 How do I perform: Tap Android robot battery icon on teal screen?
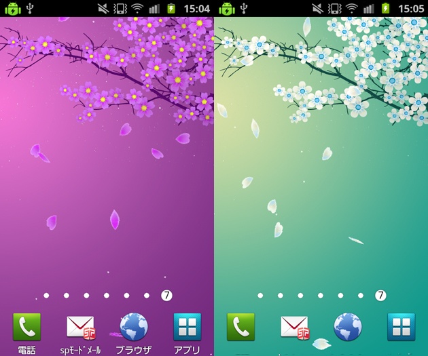point(226,9)
